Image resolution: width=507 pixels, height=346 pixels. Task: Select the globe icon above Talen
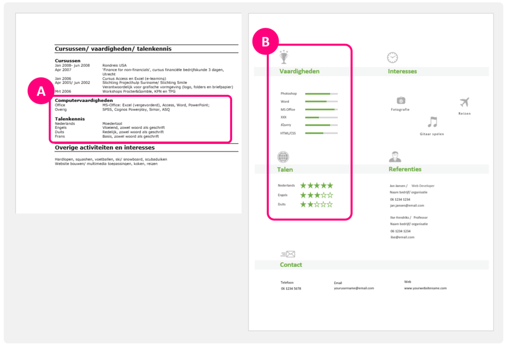click(283, 157)
